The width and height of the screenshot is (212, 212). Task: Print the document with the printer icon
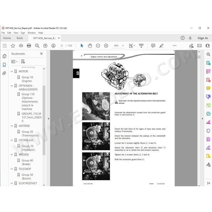pos(29,46)
